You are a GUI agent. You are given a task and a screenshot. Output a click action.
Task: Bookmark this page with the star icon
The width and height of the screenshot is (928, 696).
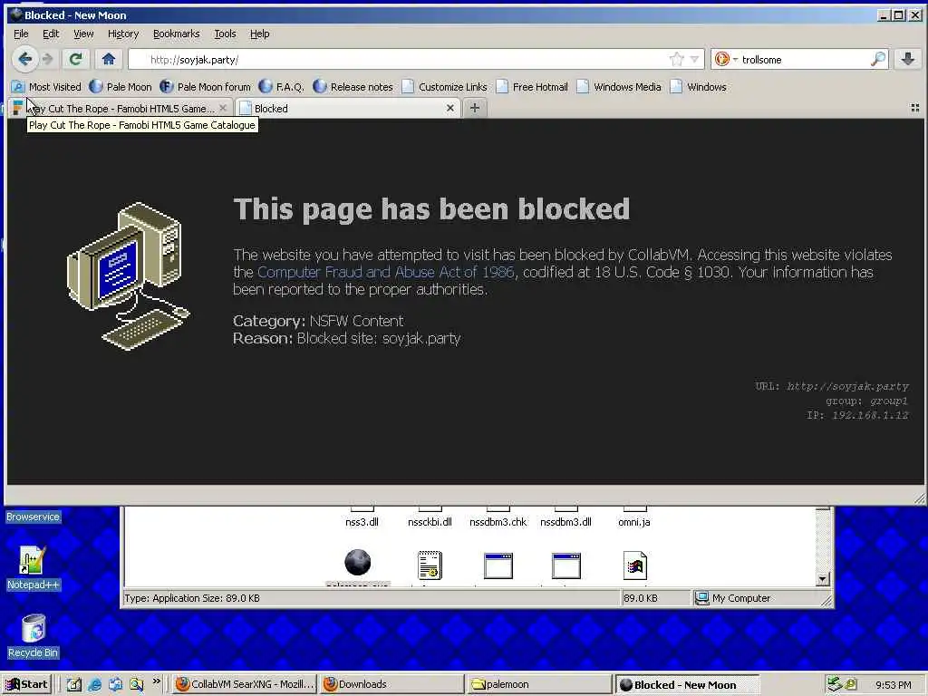click(x=676, y=59)
